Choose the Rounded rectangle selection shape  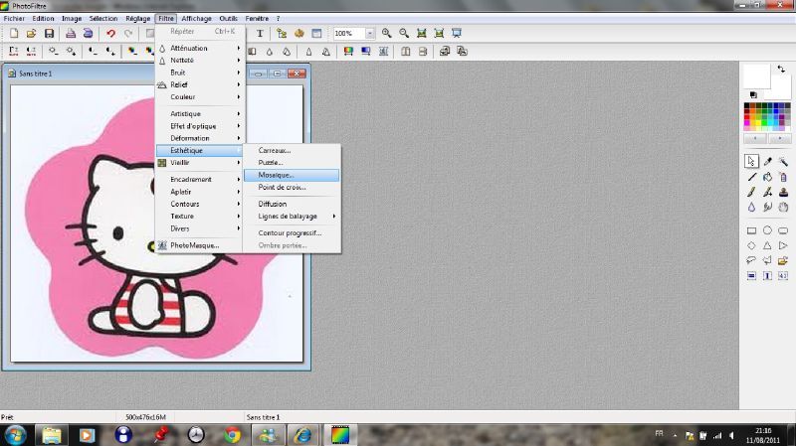click(783, 230)
